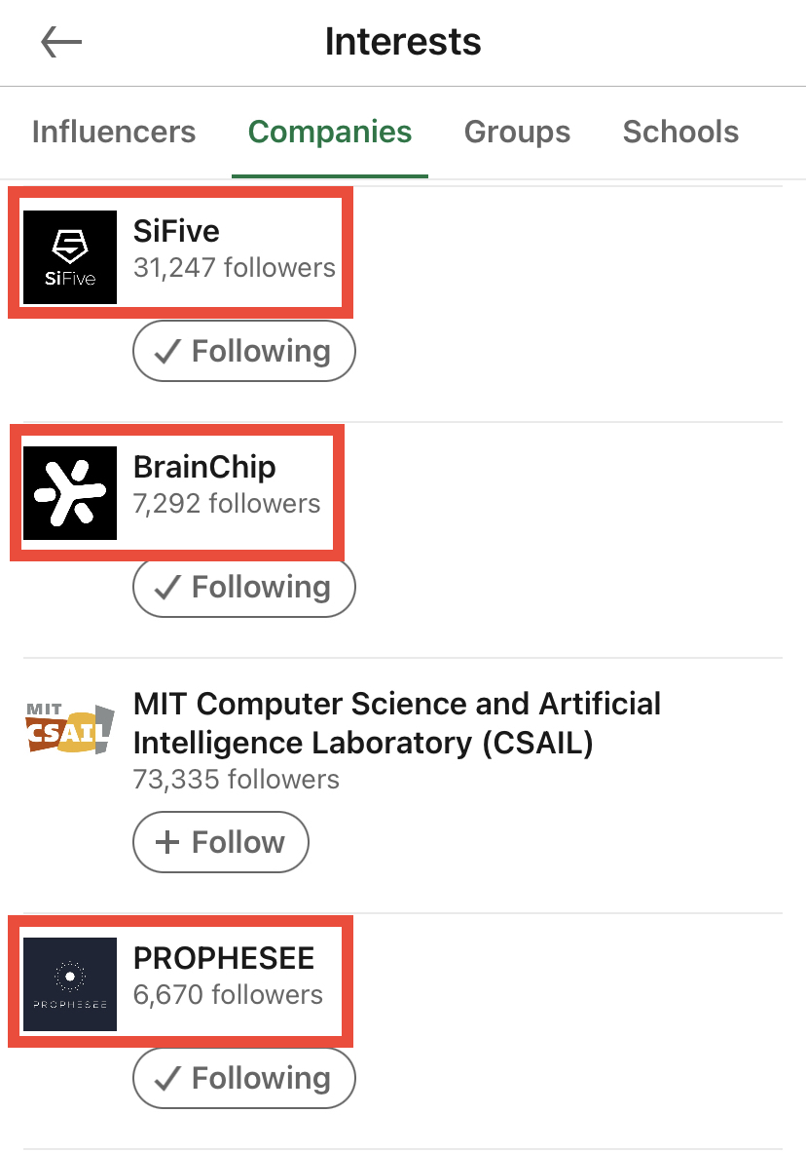Open the BrainChip company name link
Image resolution: width=806 pixels, height=1152 pixels.
pos(204,468)
